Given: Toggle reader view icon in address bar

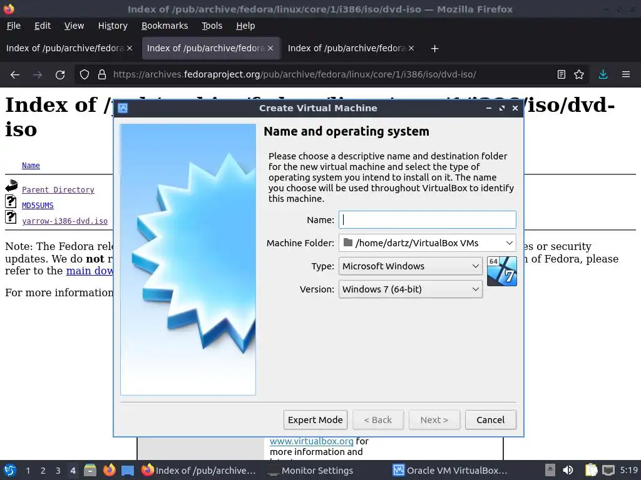Looking at the screenshot, I should (x=562, y=74).
